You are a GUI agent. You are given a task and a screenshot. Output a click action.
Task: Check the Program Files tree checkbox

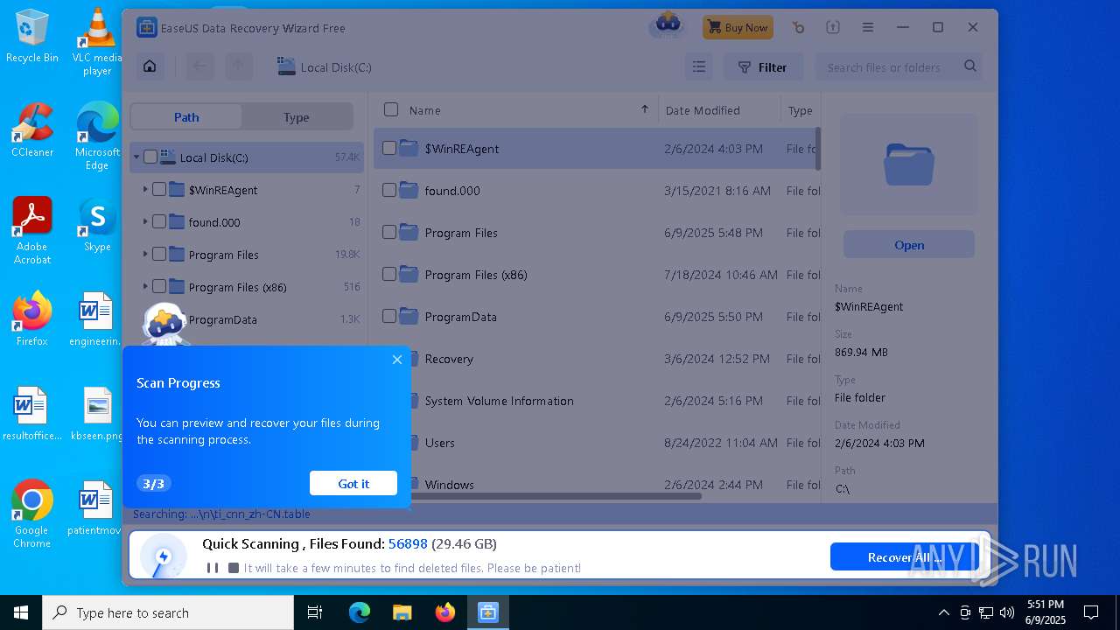pos(159,255)
